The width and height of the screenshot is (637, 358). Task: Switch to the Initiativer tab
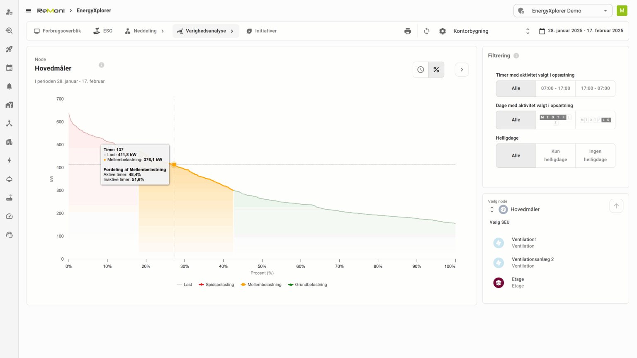click(x=262, y=31)
